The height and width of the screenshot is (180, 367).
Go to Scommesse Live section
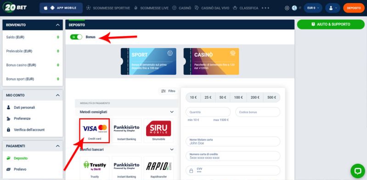(154, 8)
